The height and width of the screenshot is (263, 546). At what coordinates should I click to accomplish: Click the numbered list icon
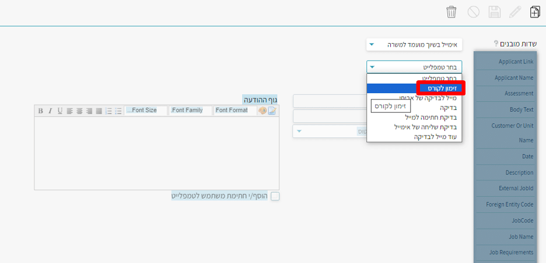108,111
